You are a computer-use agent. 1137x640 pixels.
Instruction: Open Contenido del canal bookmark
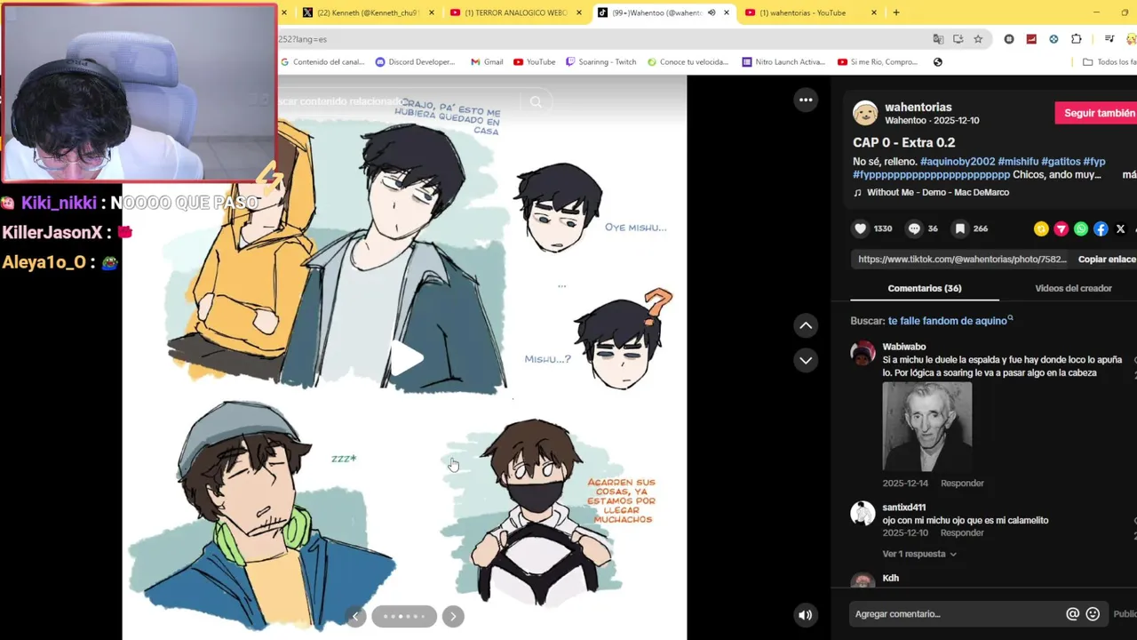[x=322, y=62]
